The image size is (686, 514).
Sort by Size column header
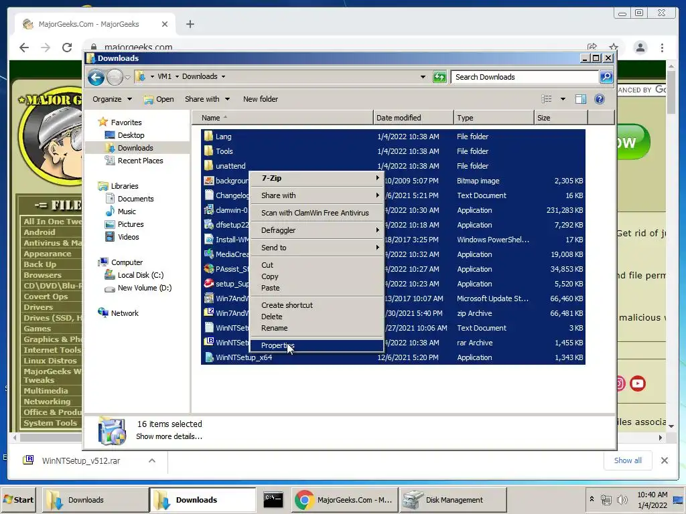[561, 118]
